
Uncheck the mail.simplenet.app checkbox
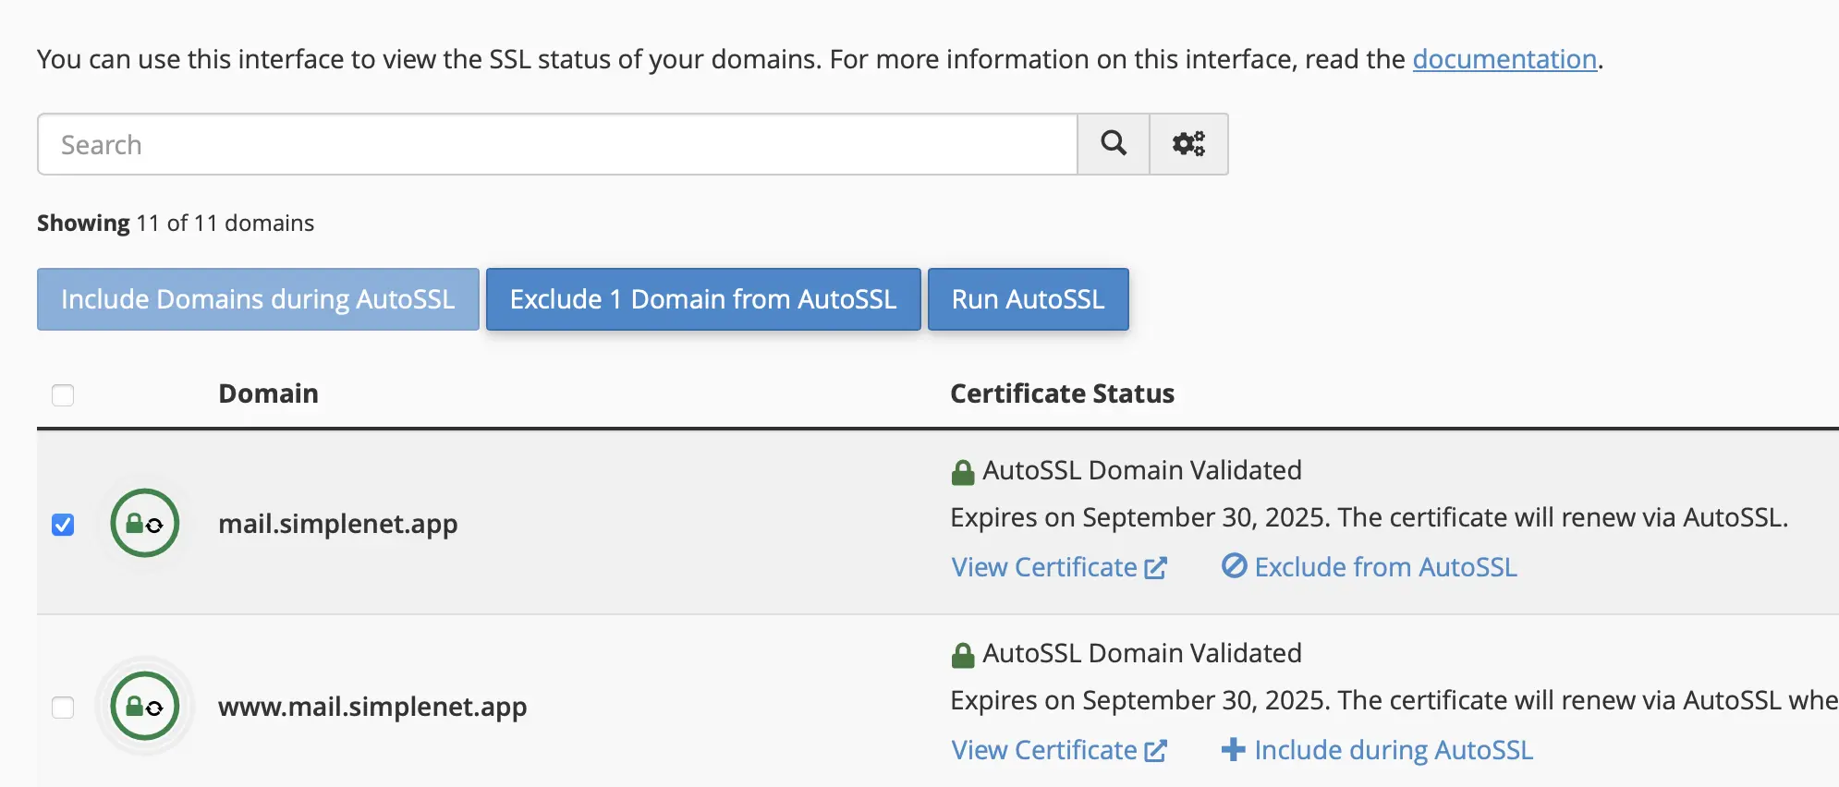[63, 525]
